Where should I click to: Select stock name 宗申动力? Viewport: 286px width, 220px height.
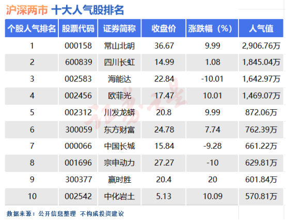coord(119,163)
